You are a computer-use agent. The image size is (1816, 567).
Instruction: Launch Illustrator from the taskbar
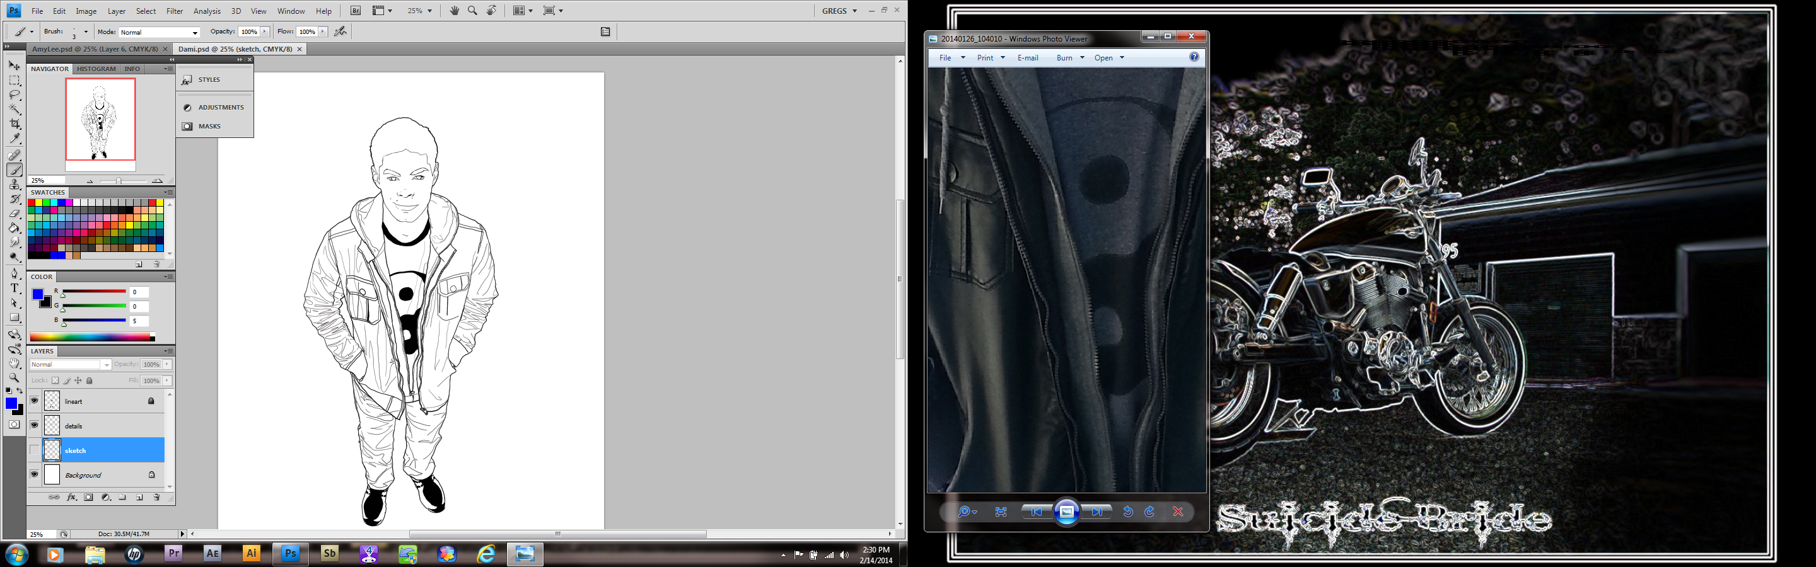(x=252, y=554)
